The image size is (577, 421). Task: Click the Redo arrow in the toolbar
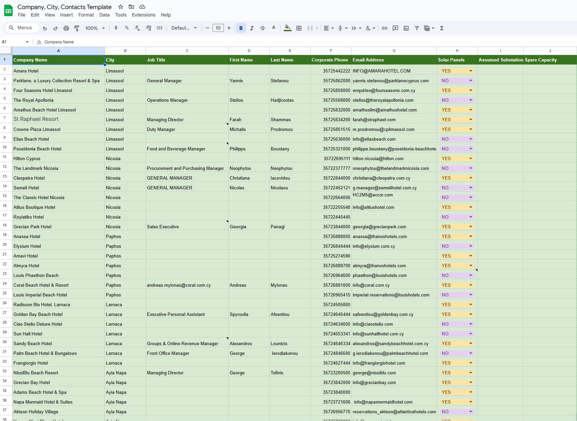pyautogui.click(x=55, y=28)
